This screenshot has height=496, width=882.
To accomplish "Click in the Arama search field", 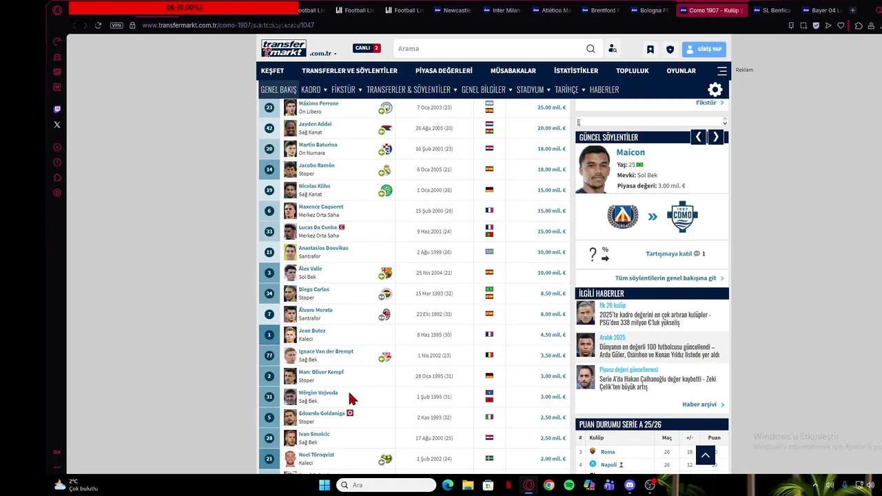I will (489, 49).
